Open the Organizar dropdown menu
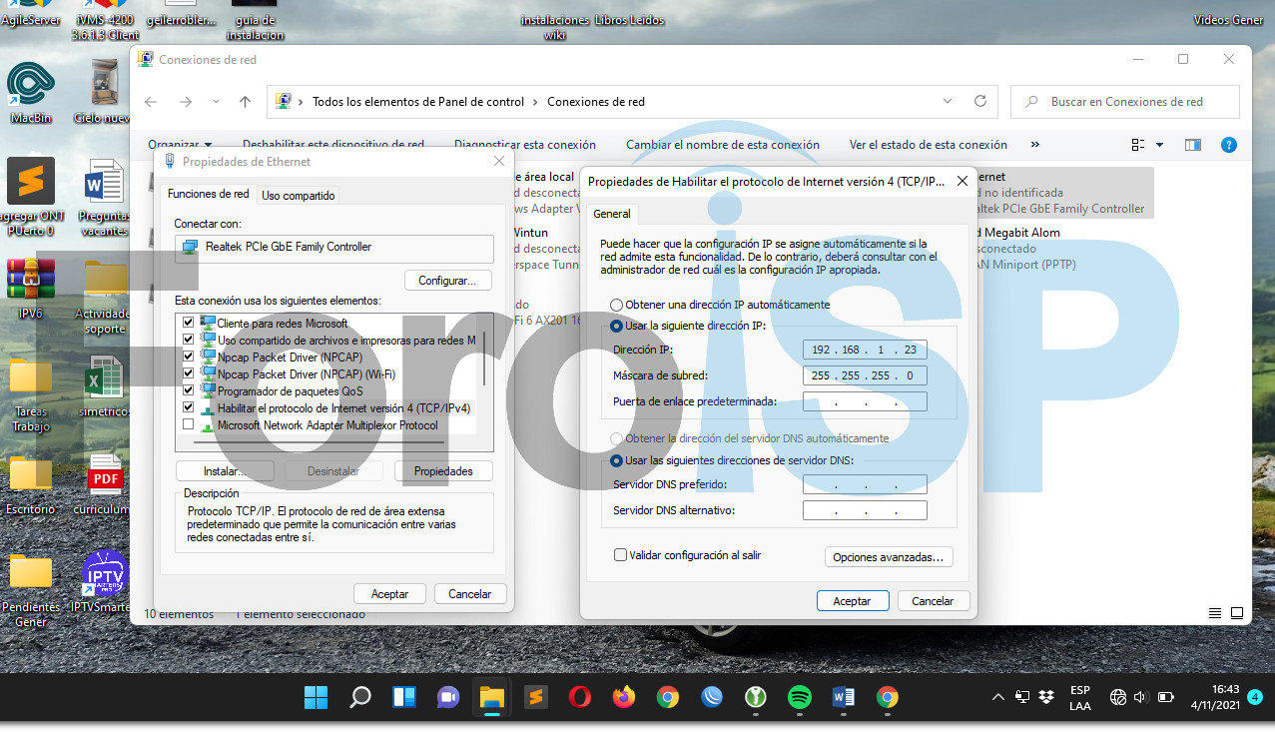Image resolution: width=1275 pixels, height=732 pixels. click(x=180, y=145)
